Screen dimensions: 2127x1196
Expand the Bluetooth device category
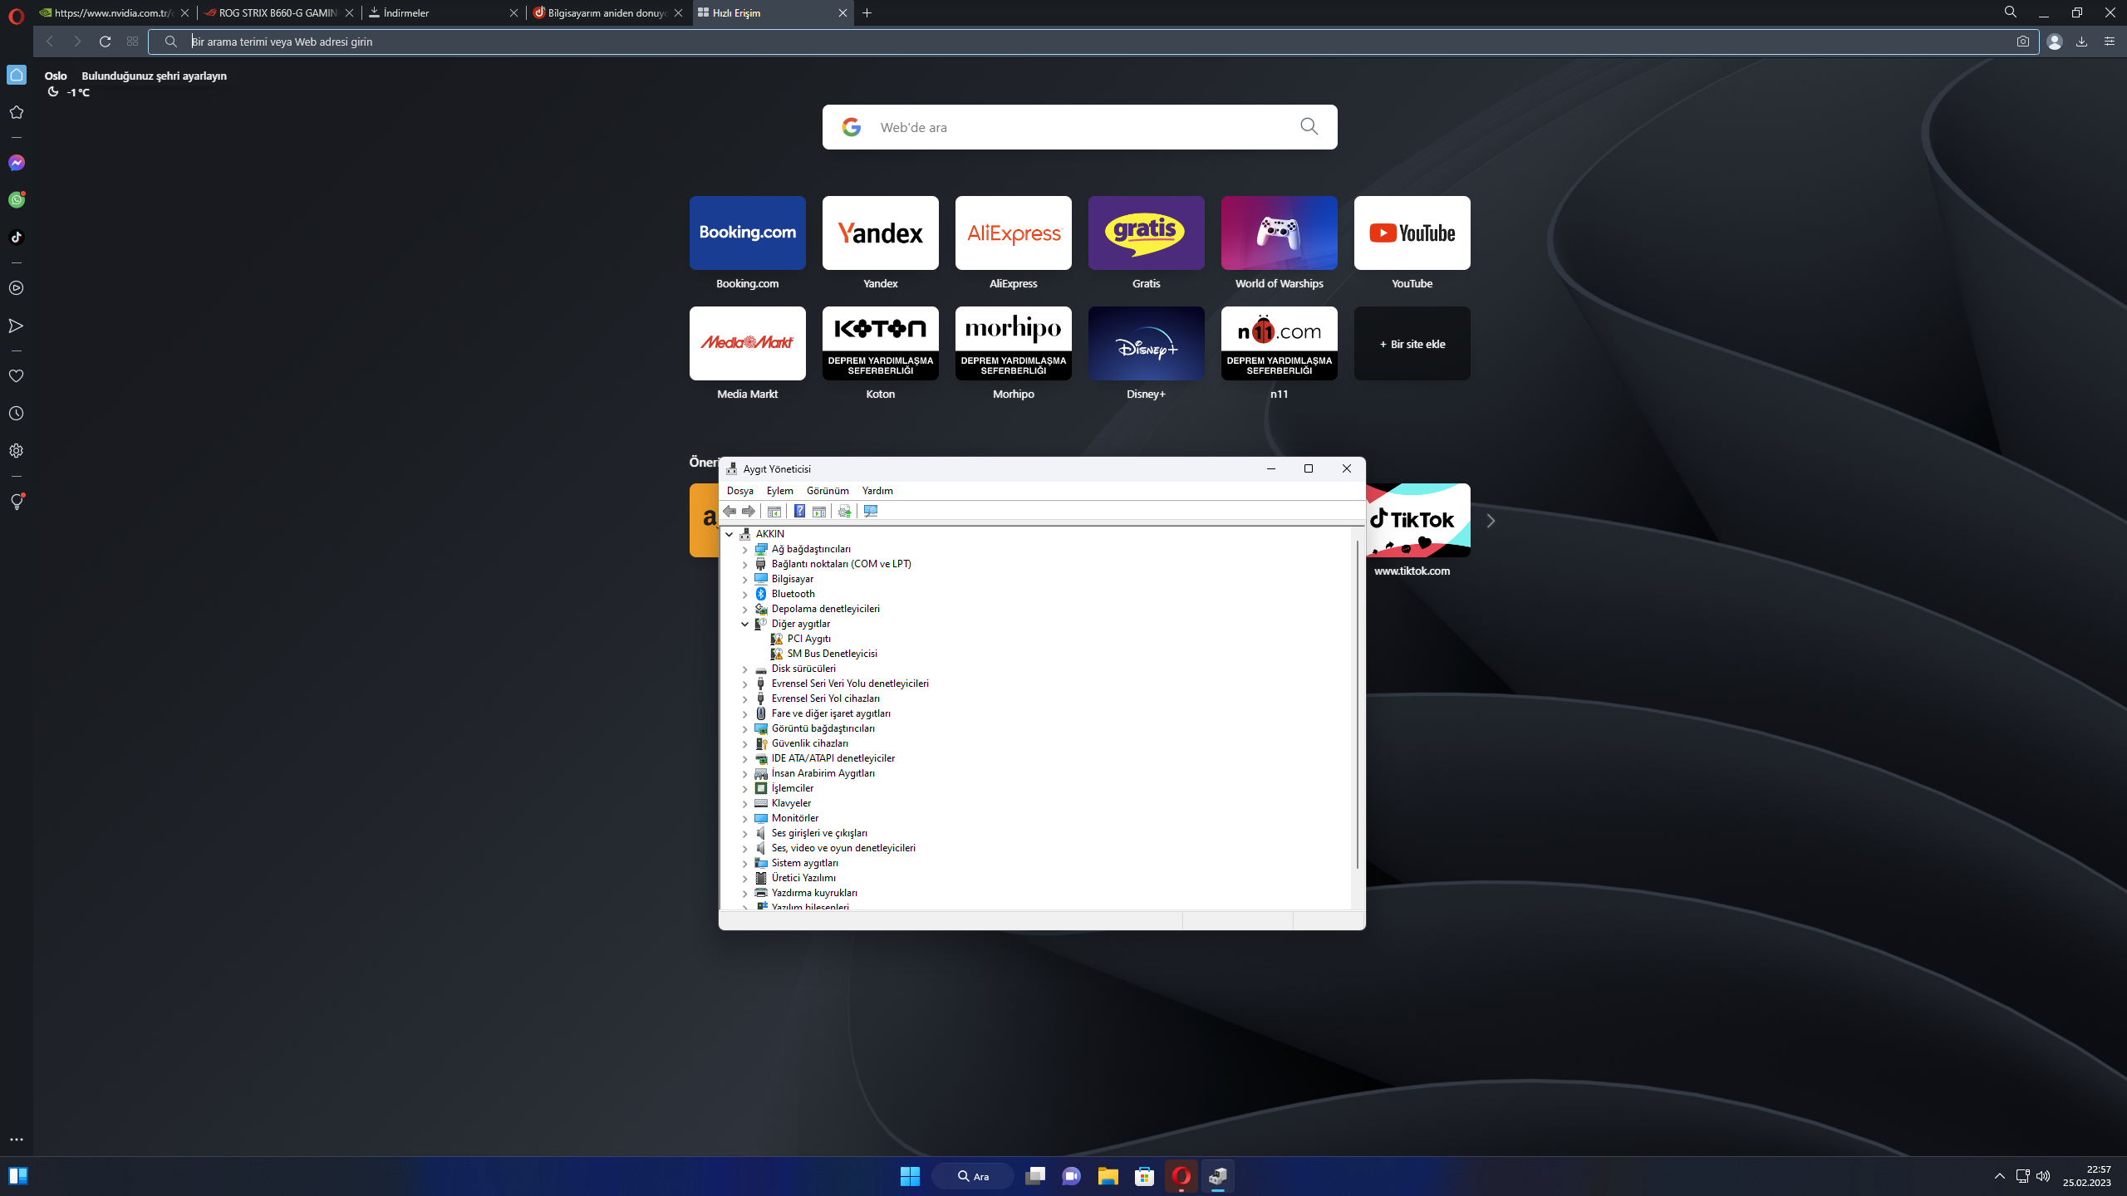coord(745,594)
